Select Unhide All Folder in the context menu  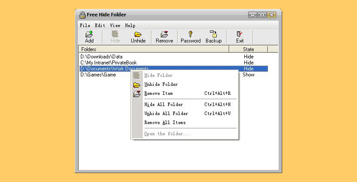click(185, 113)
